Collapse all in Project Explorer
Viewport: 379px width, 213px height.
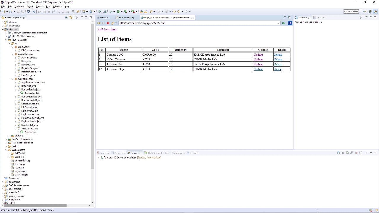pos(66,17)
